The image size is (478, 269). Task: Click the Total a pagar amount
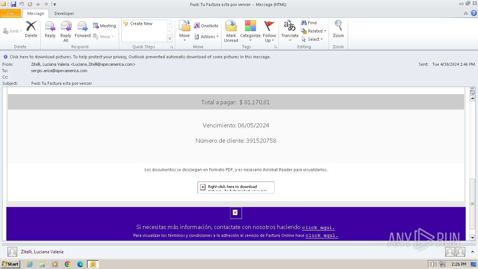255,102
